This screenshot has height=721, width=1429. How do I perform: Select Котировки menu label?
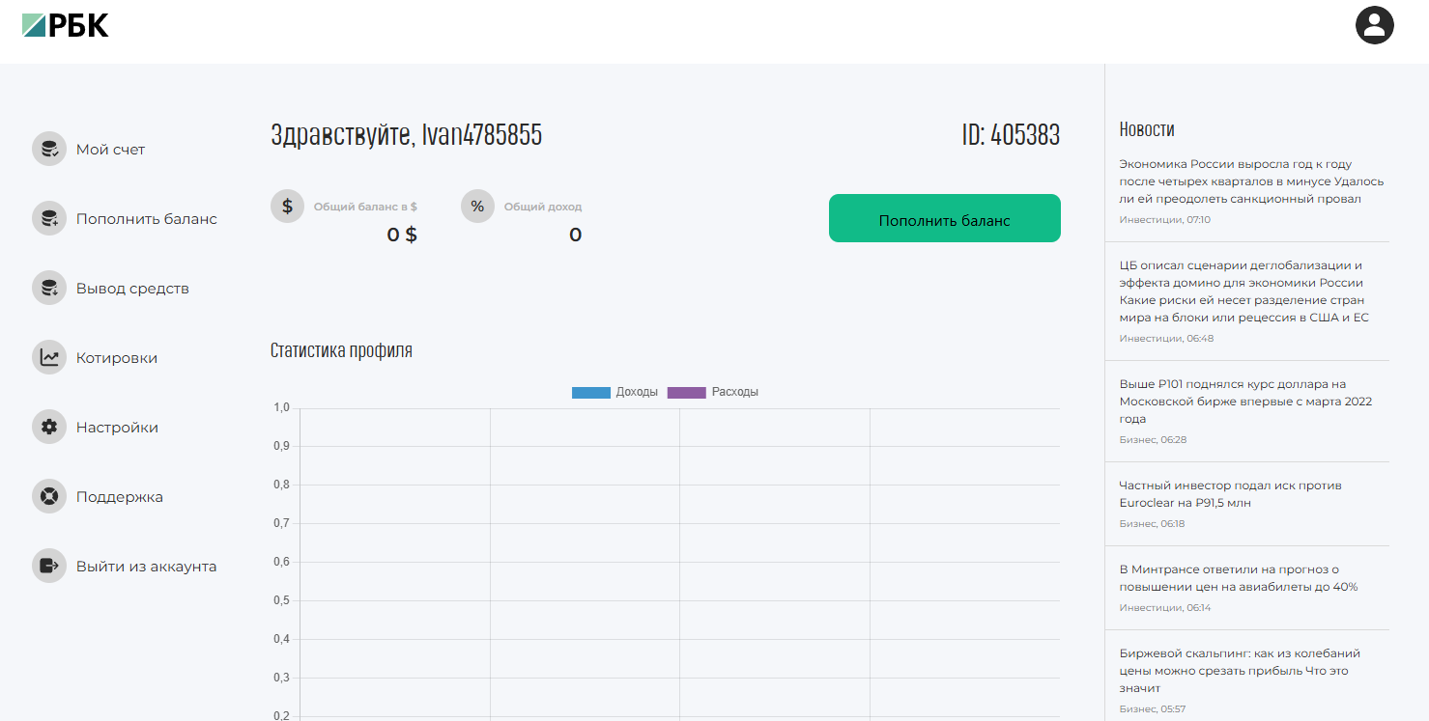pos(117,358)
